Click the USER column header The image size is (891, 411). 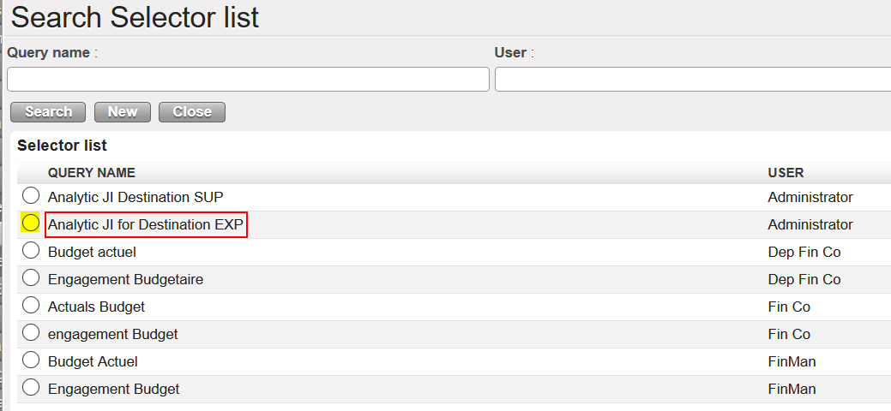click(x=786, y=173)
